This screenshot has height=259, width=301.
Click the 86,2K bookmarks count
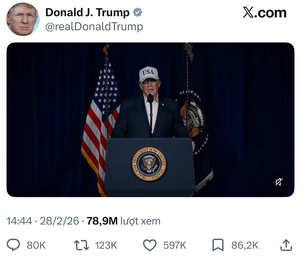click(x=245, y=245)
